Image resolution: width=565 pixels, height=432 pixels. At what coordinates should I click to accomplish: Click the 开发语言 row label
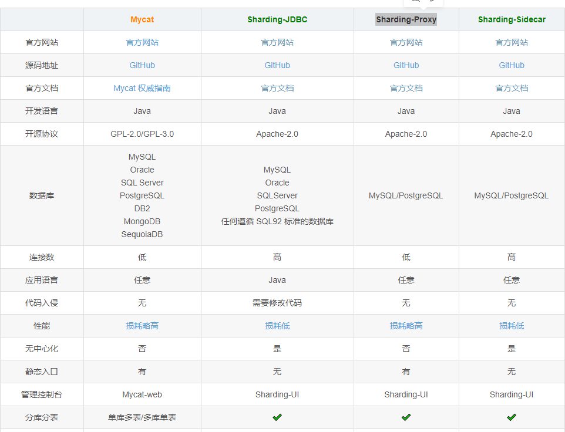42,111
